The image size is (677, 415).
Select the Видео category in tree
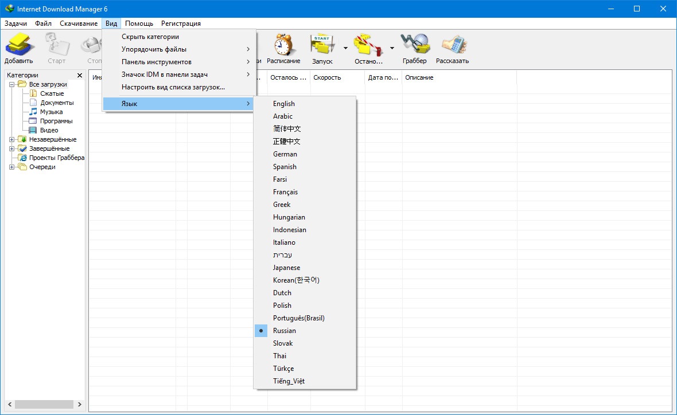pos(49,130)
